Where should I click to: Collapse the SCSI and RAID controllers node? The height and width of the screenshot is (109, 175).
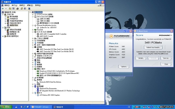(x=33, y=32)
